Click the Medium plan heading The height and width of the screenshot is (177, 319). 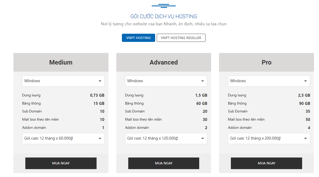pos(61,62)
